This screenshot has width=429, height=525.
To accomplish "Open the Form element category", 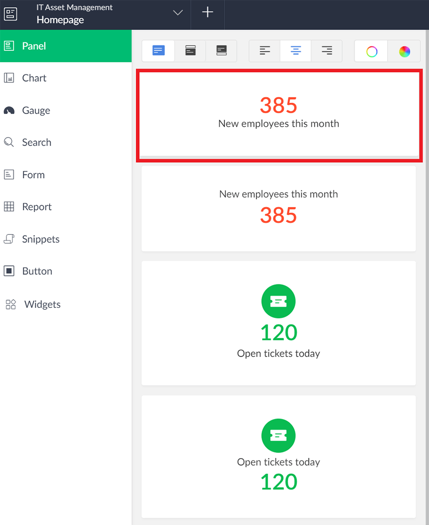I will [66, 174].
